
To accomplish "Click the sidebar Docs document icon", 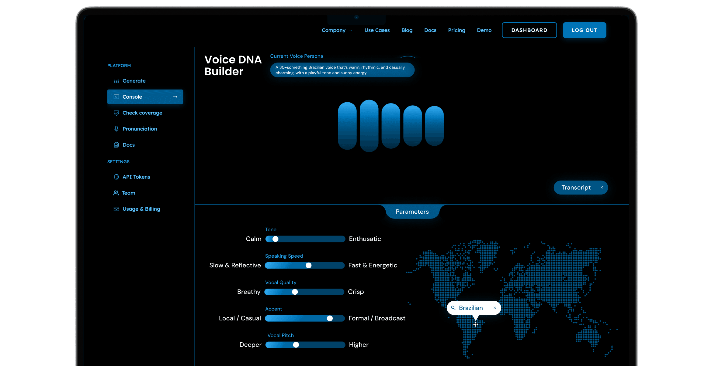I will [116, 145].
